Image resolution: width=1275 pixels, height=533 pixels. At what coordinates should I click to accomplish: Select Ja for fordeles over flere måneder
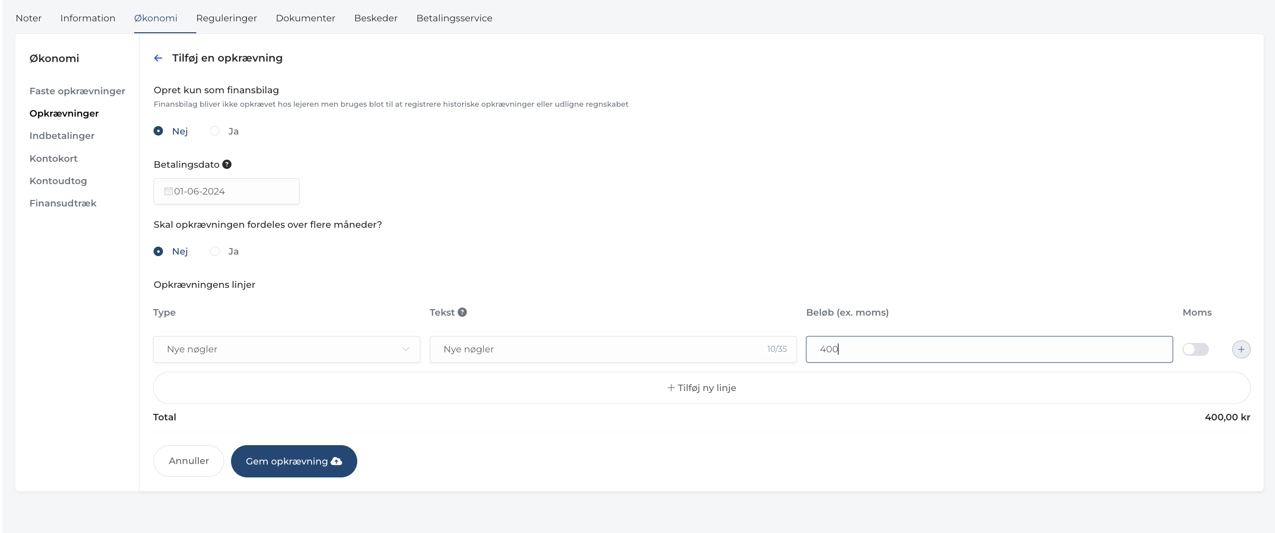215,252
